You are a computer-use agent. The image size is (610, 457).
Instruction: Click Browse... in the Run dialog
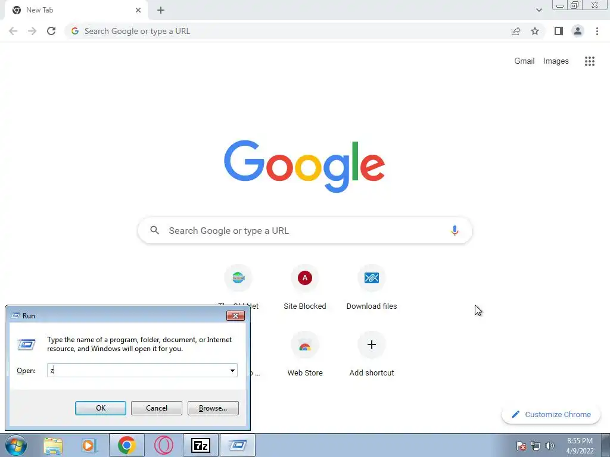point(213,408)
